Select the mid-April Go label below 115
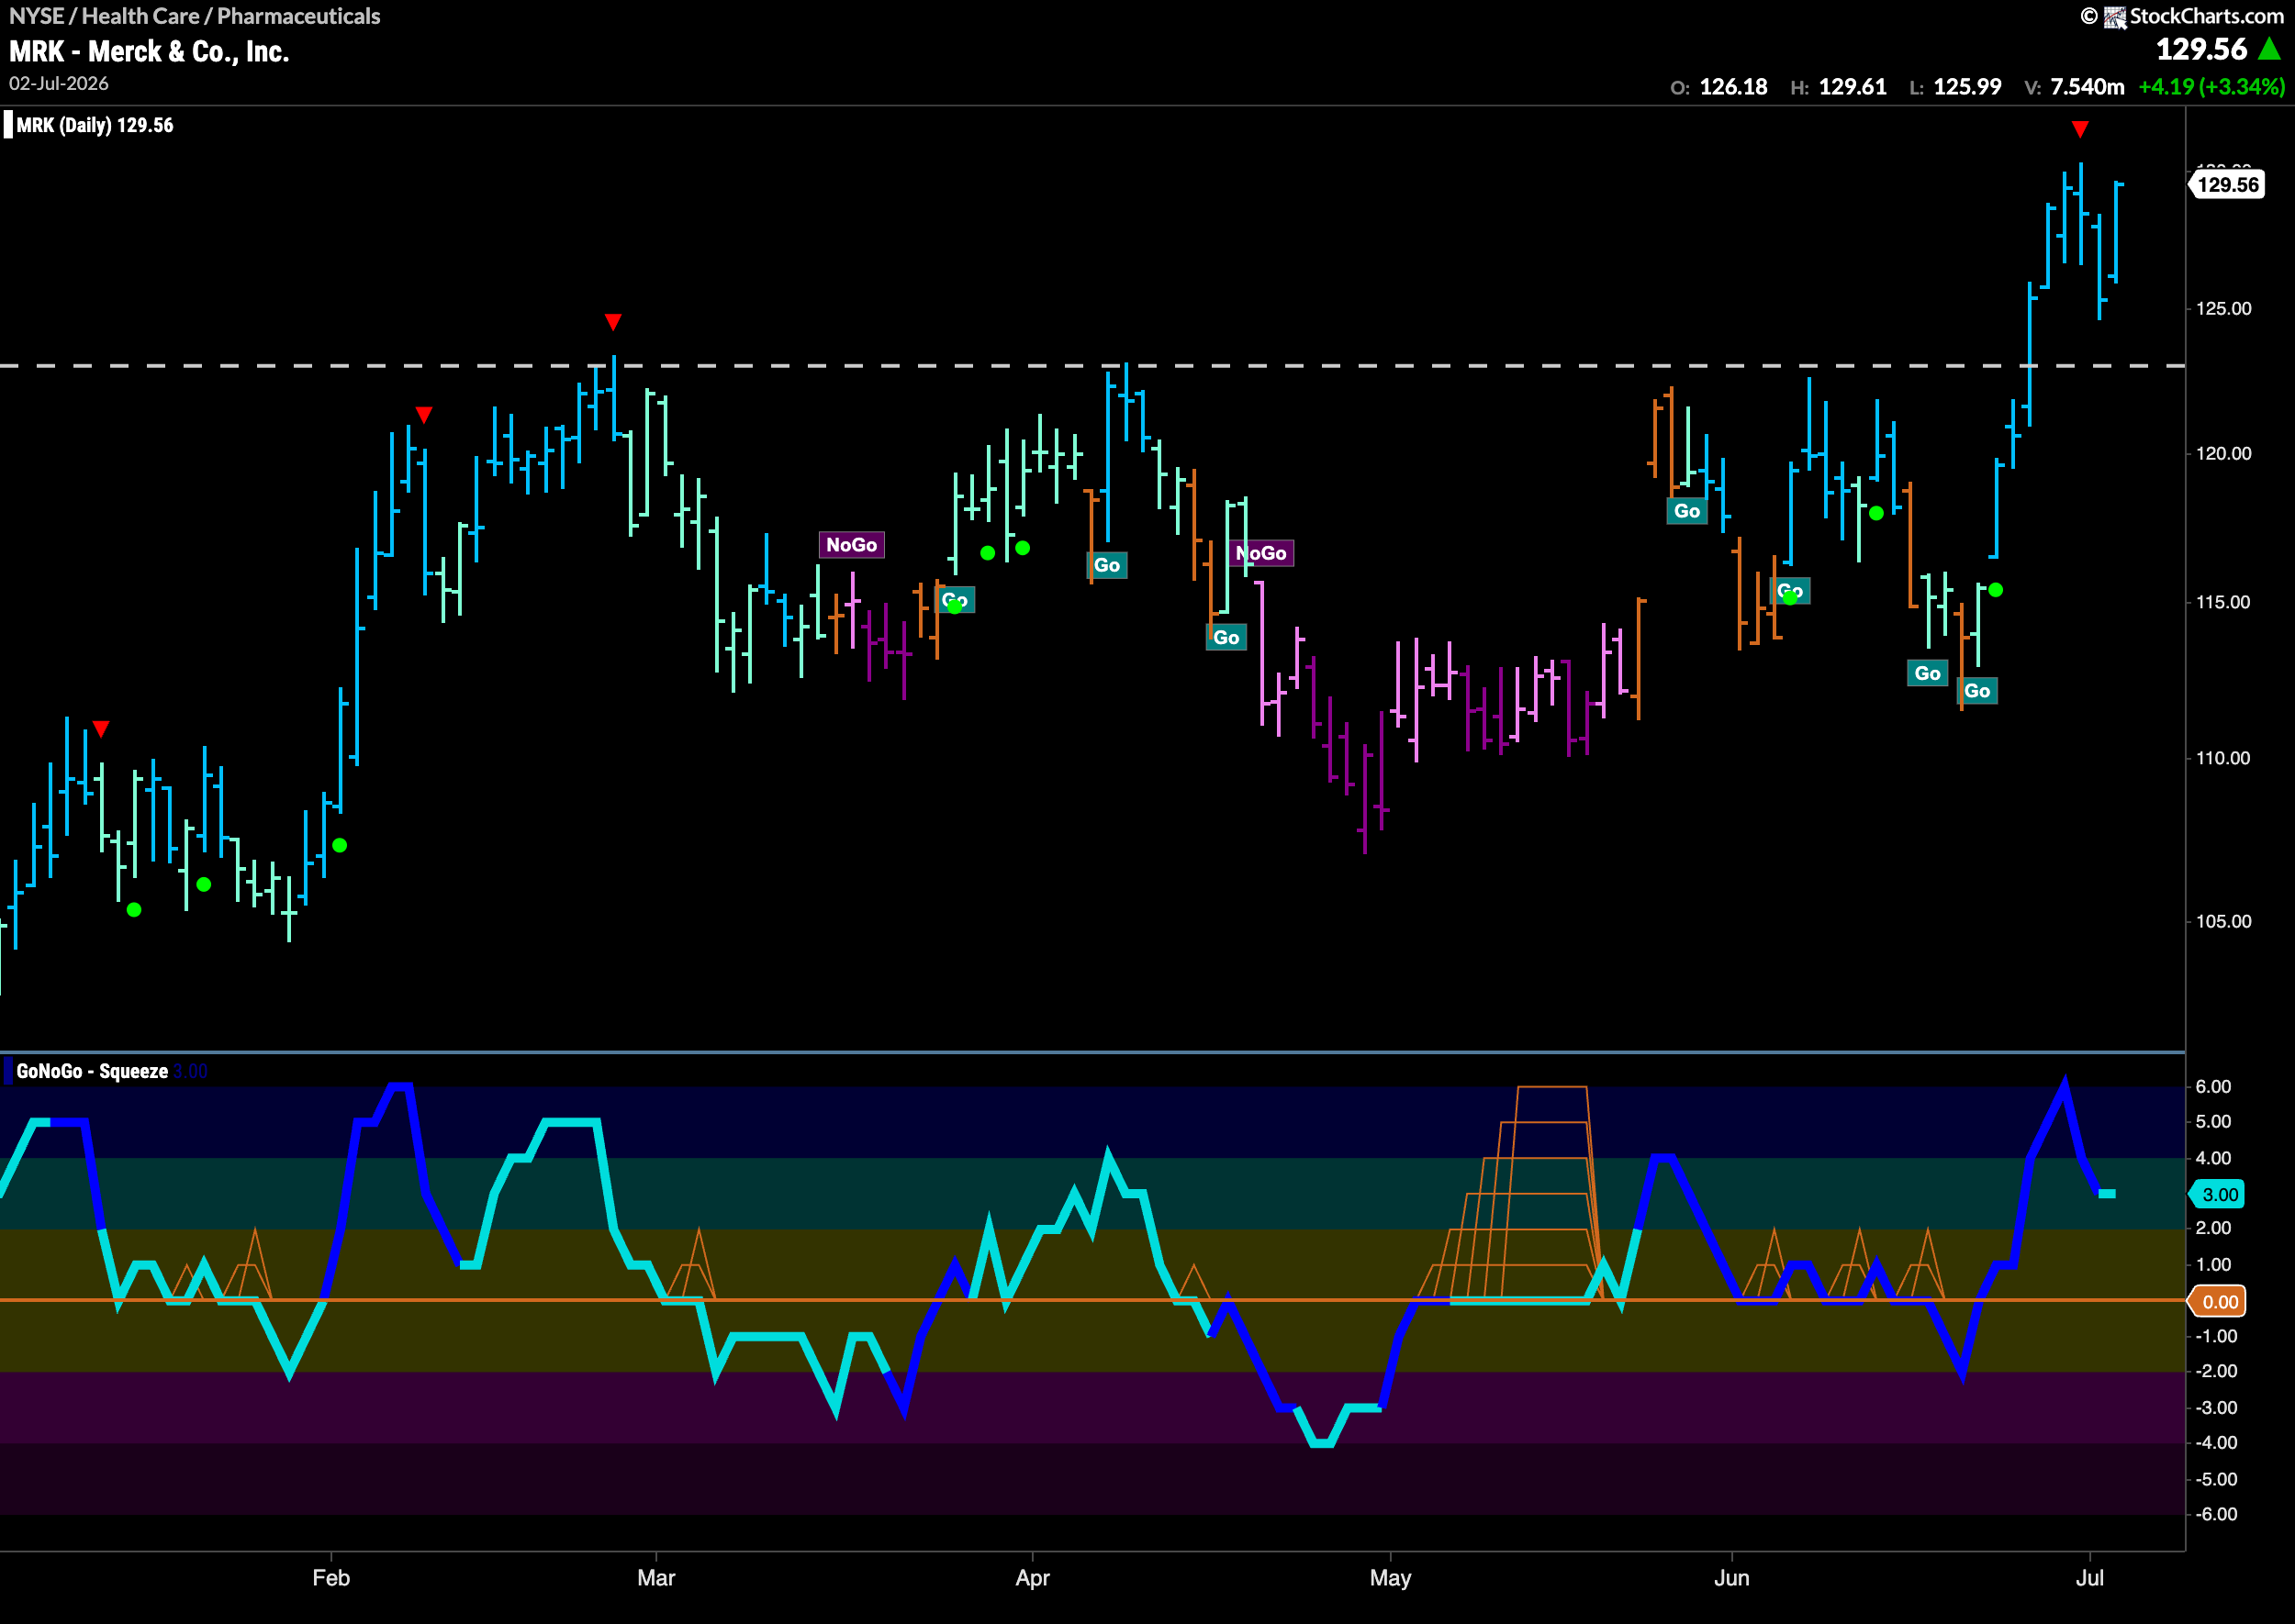 (x=1226, y=637)
